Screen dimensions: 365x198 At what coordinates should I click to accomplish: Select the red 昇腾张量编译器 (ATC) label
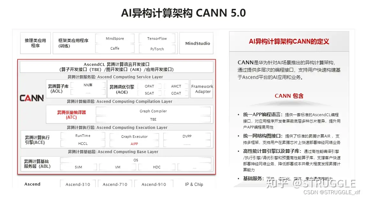click(x=71, y=115)
